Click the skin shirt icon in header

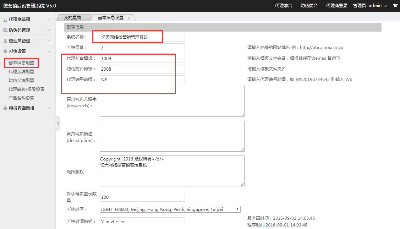click(x=395, y=6)
